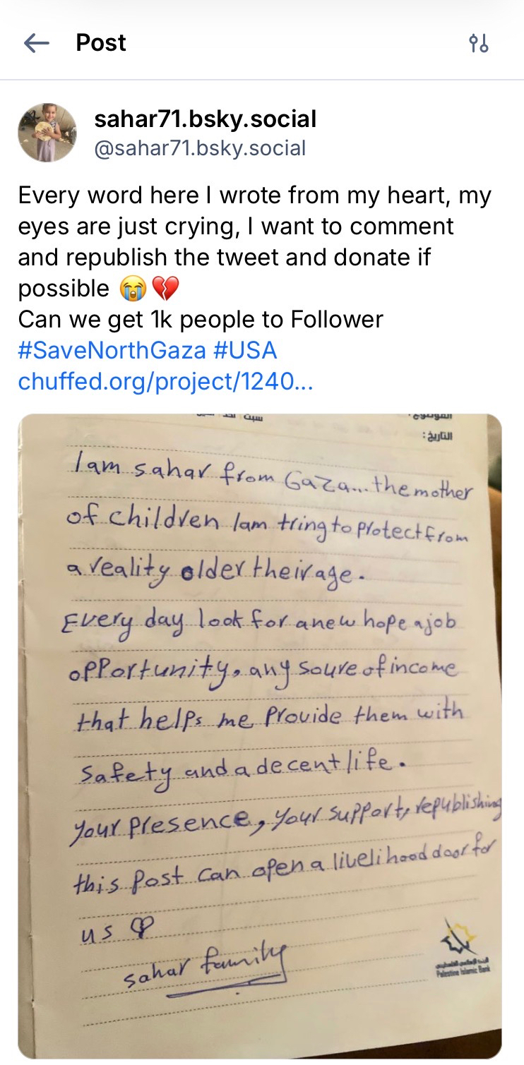Open sahar71's profile avatar
This screenshot has width=524, height=1065.
pyautogui.click(x=47, y=132)
